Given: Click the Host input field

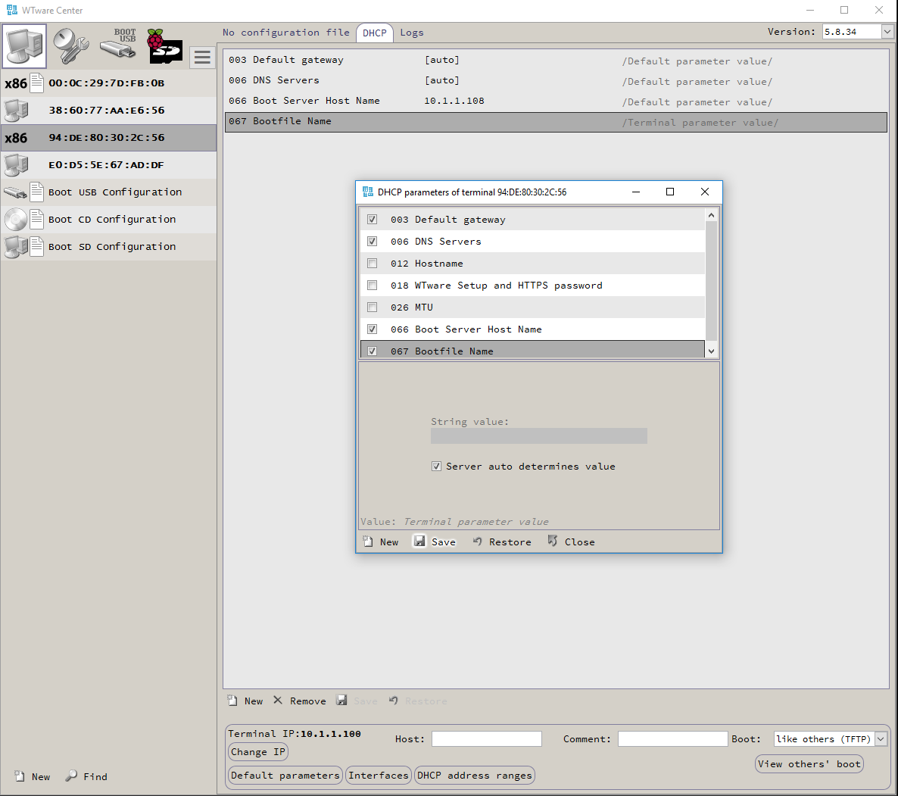Looking at the screenshot, I should tap(486, 739).
